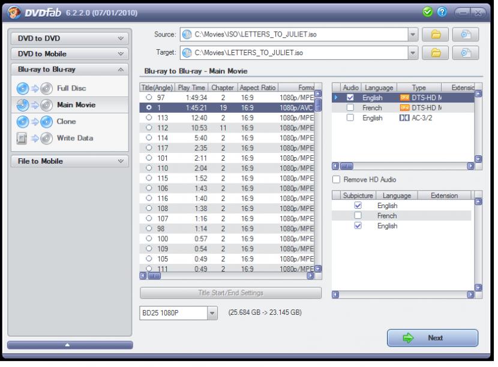Expand the File to Mobile section
Viewport: 498px width, 367px height.
69,161
